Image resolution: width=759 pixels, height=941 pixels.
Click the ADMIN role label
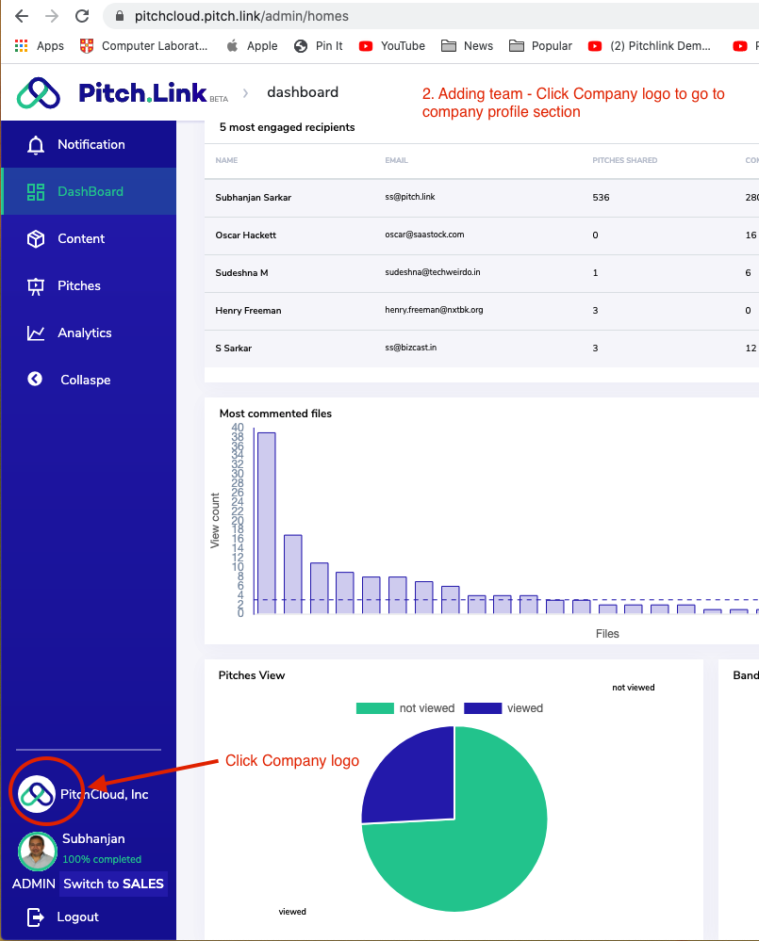(x=34, y=884)
